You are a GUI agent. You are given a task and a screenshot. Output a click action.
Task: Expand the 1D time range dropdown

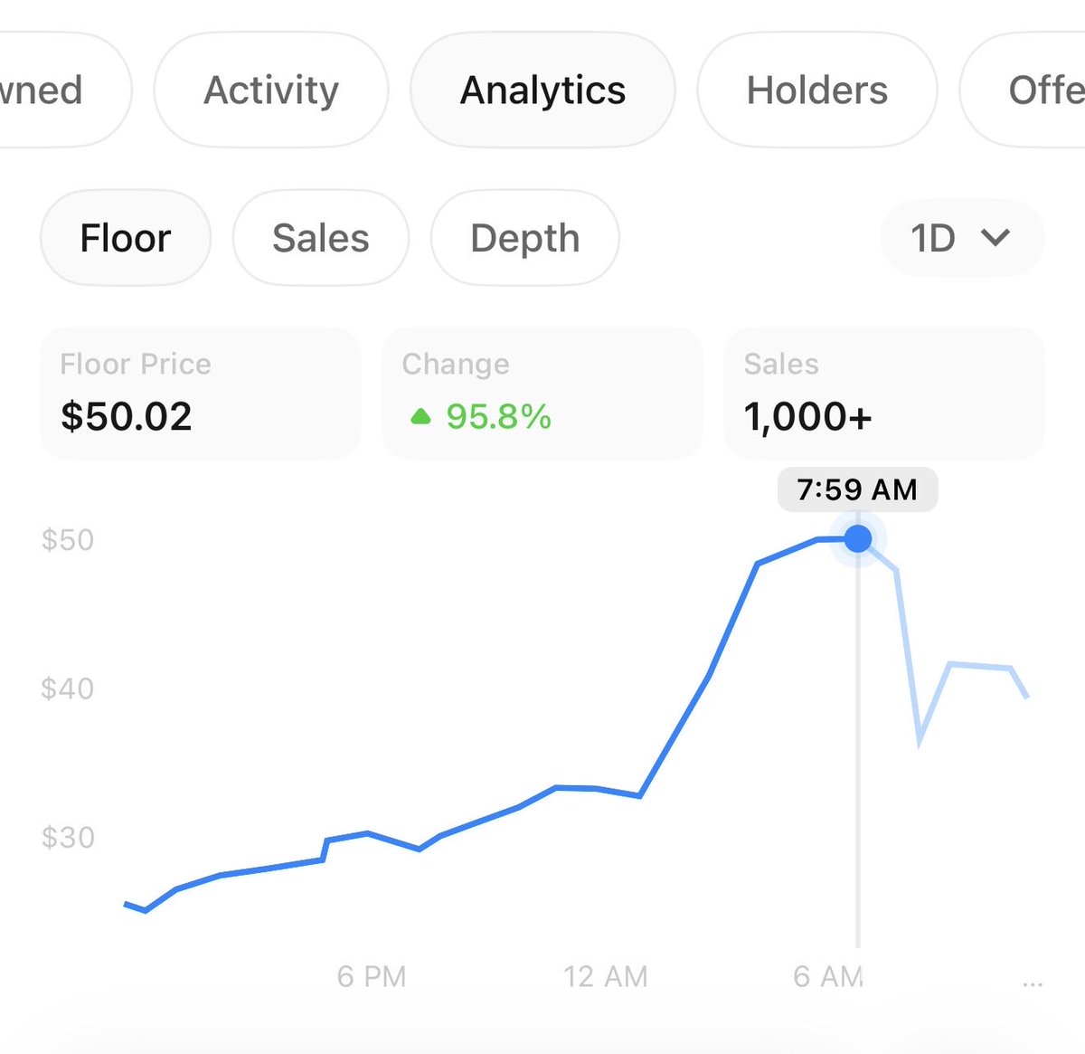962,238
